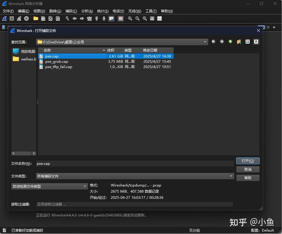The width and height of the screenshot is (282, 234).
Task: Open weihao.b folder in sidebar
Action: point(24,59)
